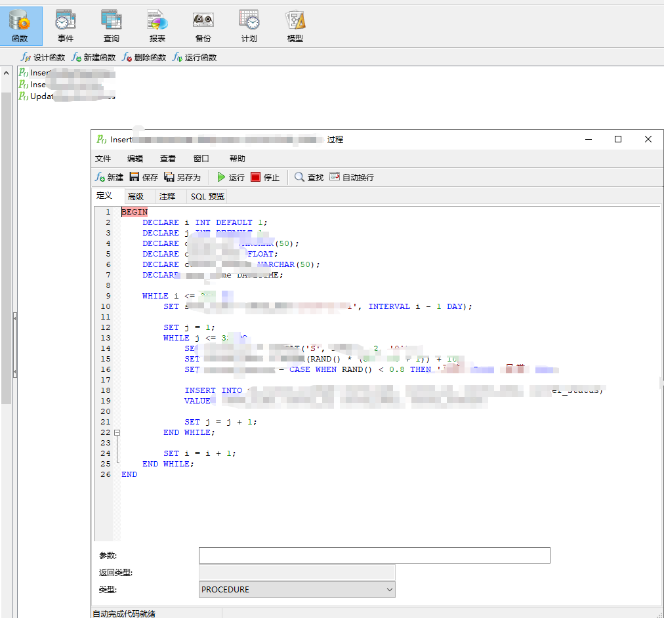Minimize the procedure editor window
The height and width of the screenshot is (618, 664).
[589, 139]
